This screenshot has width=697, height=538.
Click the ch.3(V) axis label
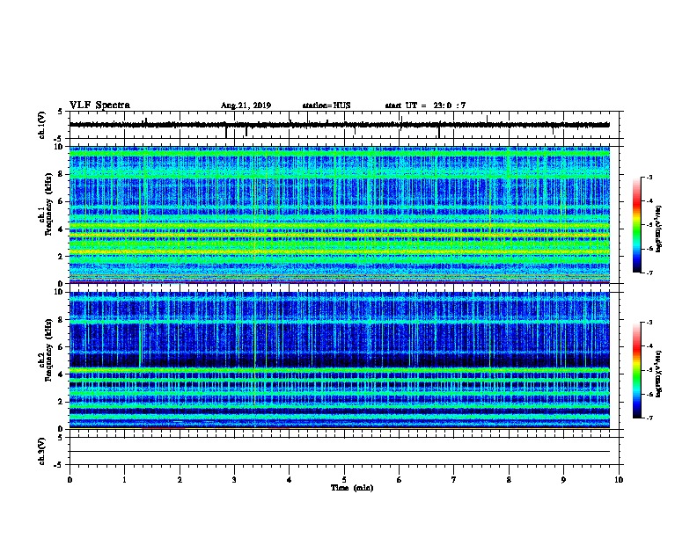pyautogui.click(x=42, y=451)
